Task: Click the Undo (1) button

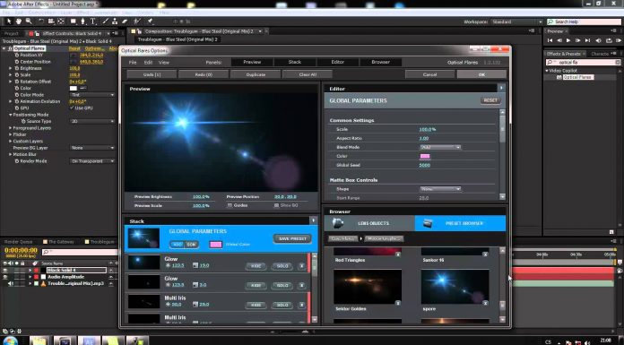Action: (x=152, y=74)
